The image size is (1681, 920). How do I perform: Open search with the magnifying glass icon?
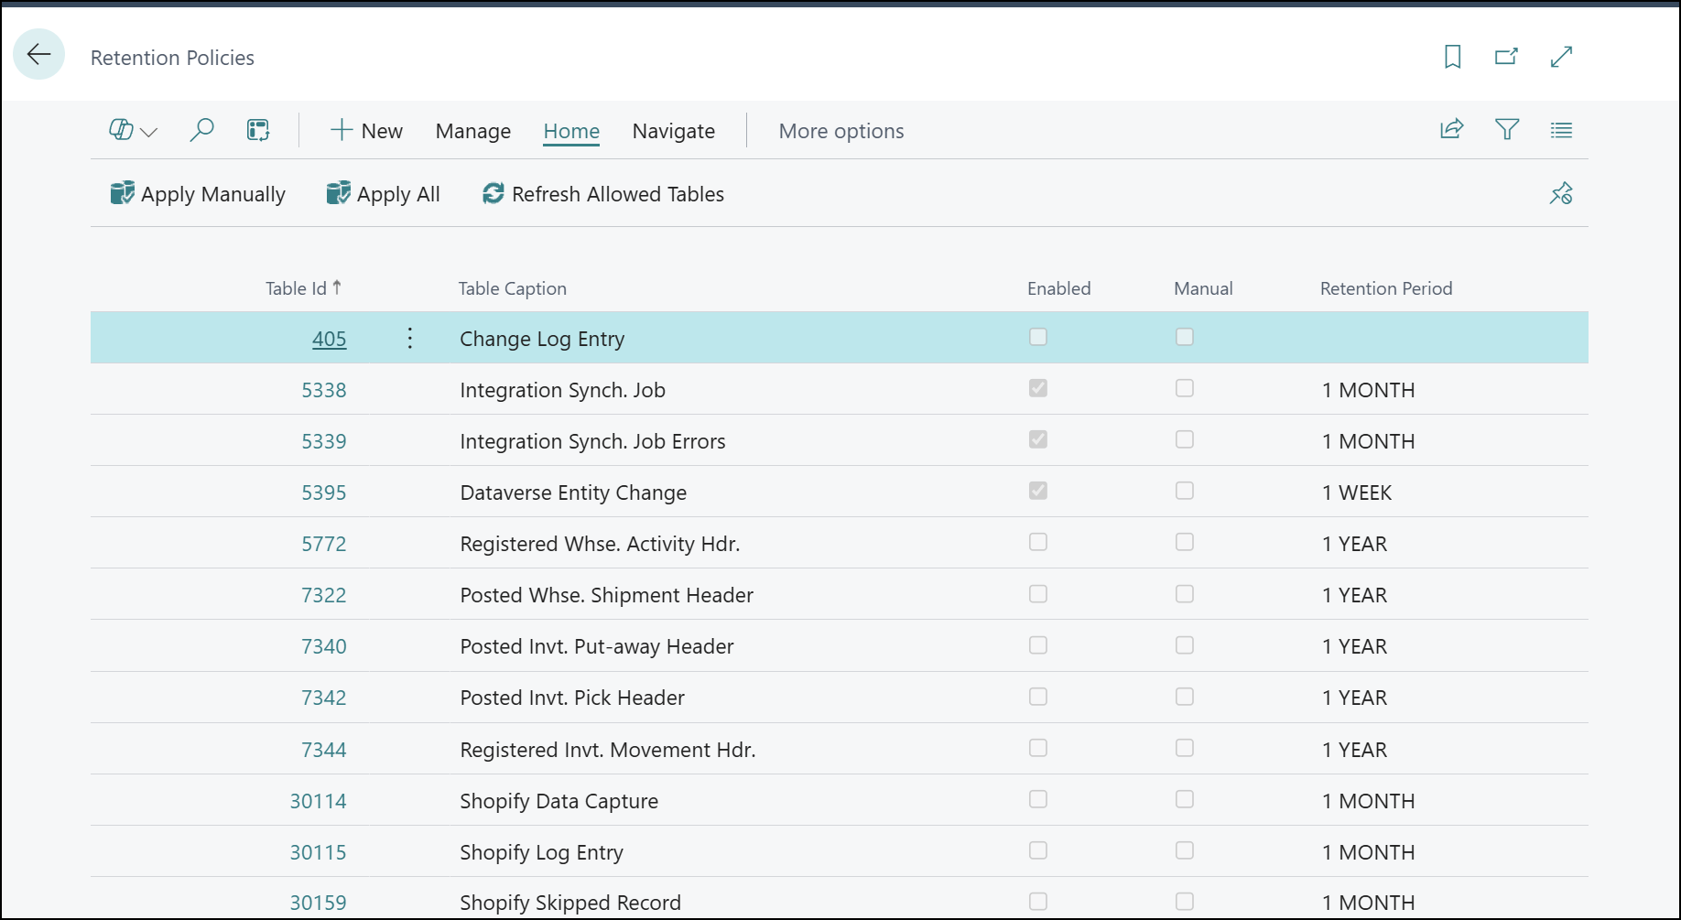pos(201,130)
